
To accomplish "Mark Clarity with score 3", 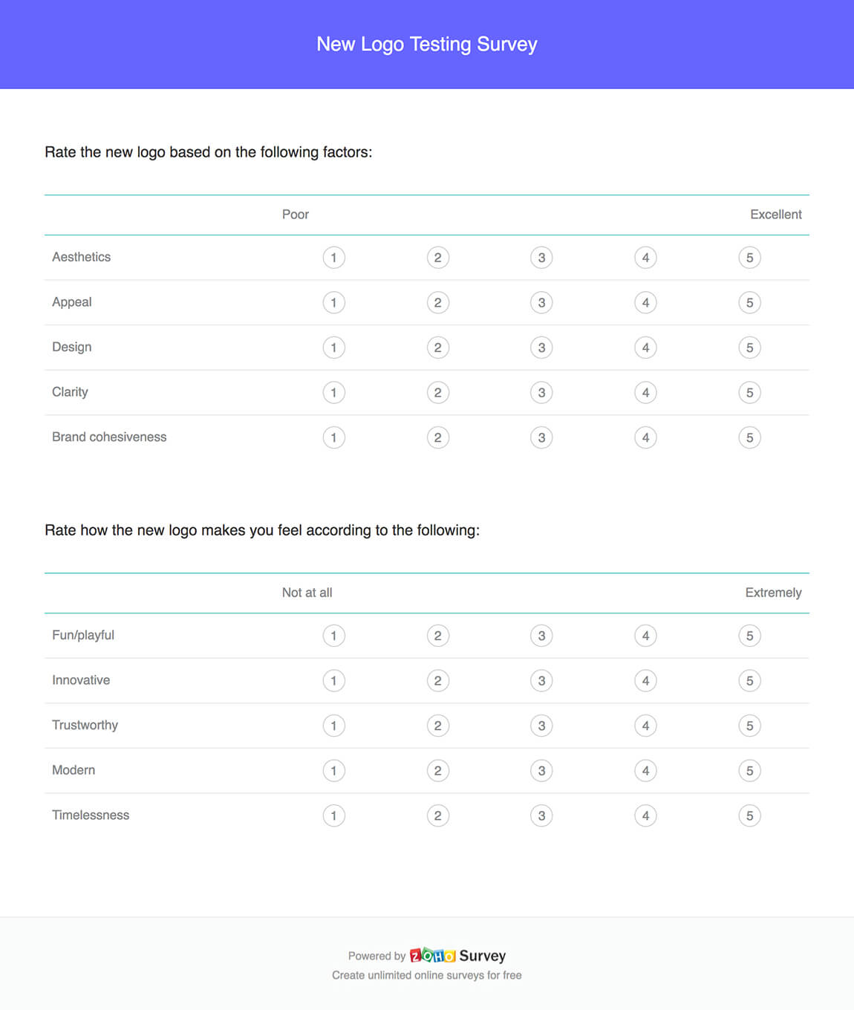I will (541, 393).
